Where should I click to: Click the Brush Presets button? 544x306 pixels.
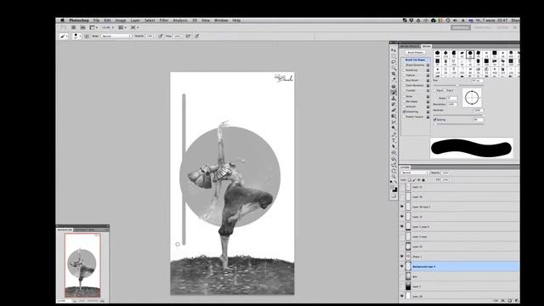(416, 53)
